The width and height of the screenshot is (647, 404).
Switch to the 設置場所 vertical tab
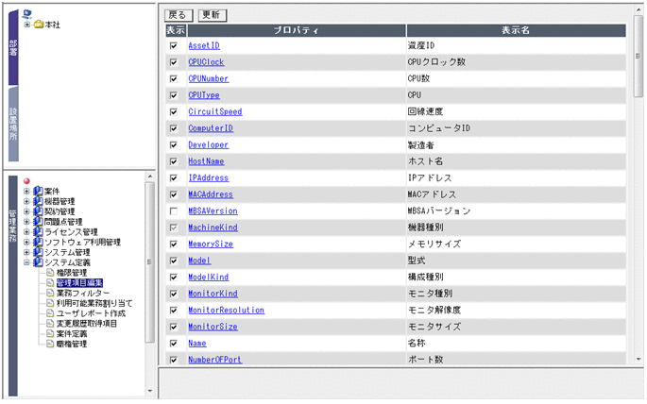tap(13, 124)
